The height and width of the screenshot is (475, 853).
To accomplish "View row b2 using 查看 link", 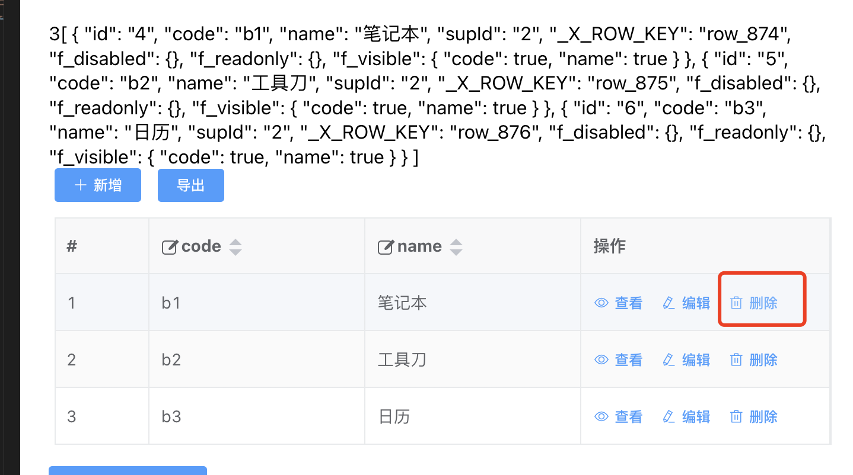I will pos(619,360).
